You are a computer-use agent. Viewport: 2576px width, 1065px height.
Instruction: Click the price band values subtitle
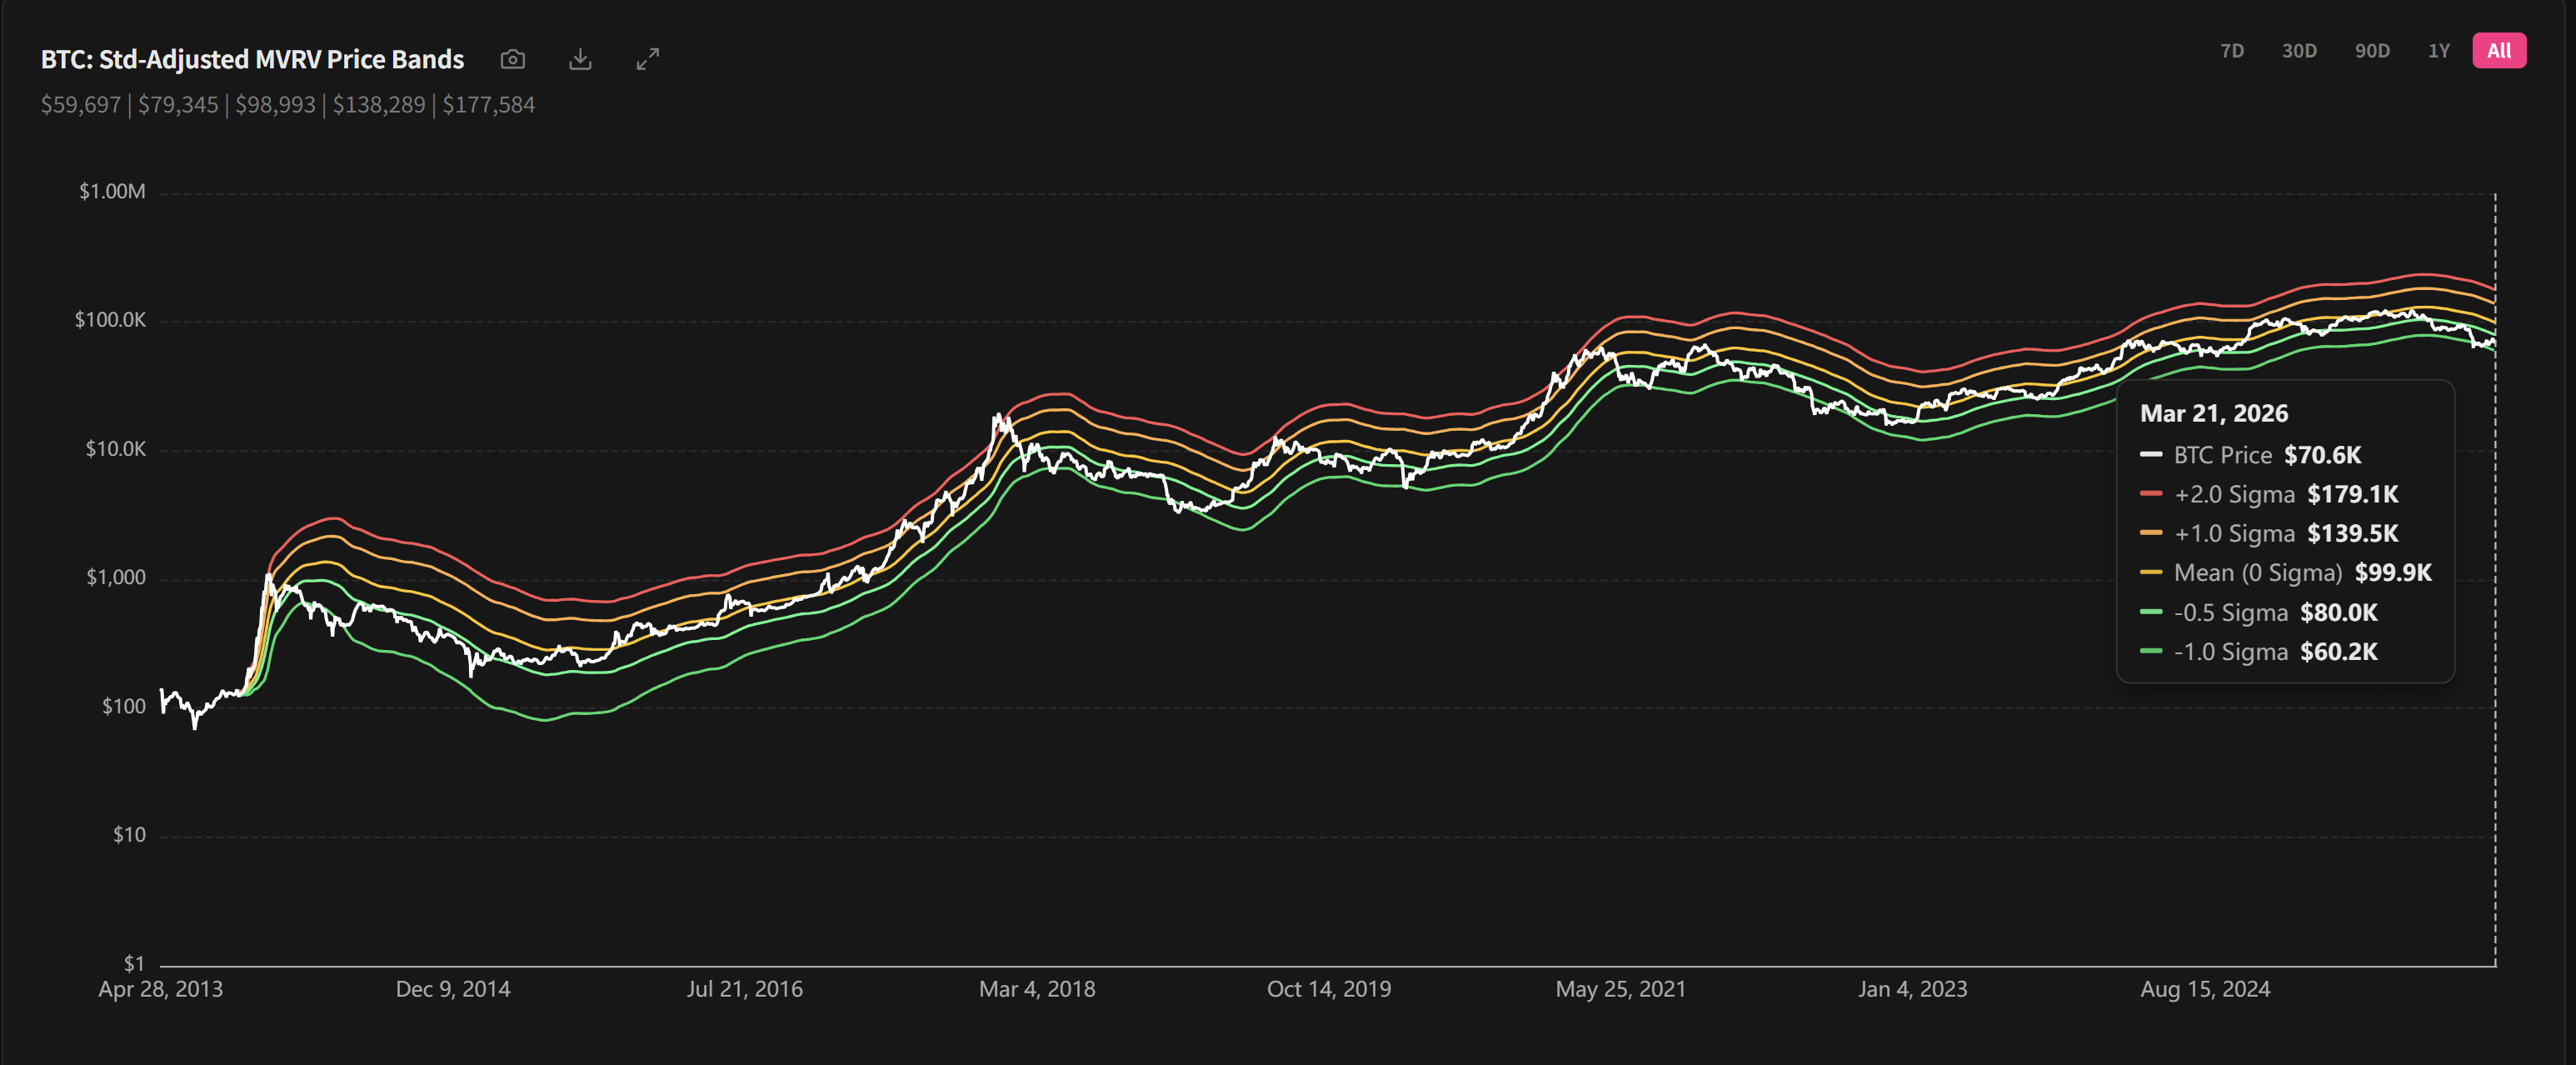tap(288, 105)
